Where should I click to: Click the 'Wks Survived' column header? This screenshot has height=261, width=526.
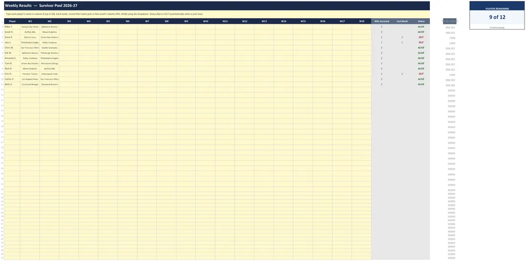[x=382, y=21]
